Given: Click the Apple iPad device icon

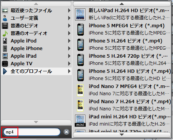Looking at the screenshot, I should [5, 56].
